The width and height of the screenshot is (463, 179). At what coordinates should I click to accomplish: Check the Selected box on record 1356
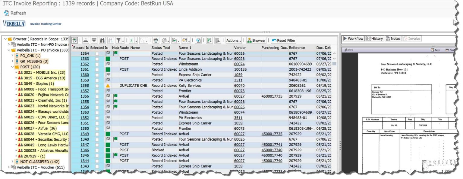click(97, 96)
